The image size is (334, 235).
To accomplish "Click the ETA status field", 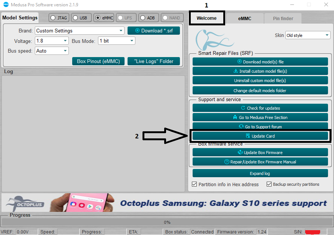I will [x=151, y=232].
